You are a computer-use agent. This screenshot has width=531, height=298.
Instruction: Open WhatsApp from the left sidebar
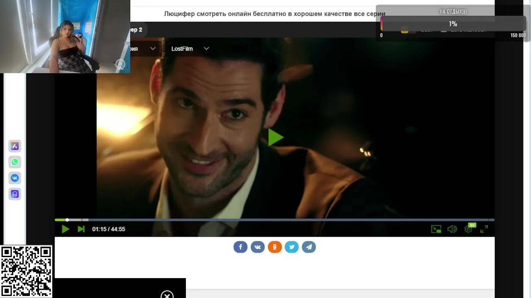click(x=15, y=162)
